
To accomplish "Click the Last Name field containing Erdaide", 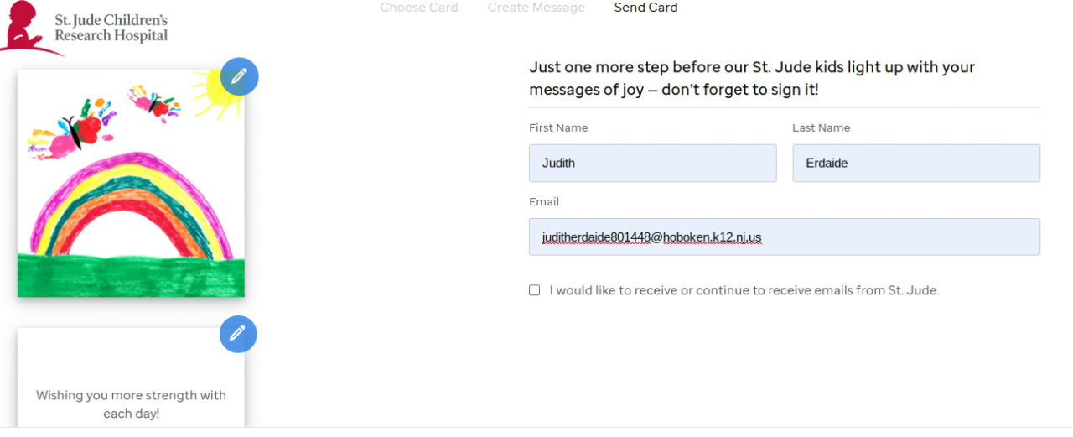I will tap(916, 163).
